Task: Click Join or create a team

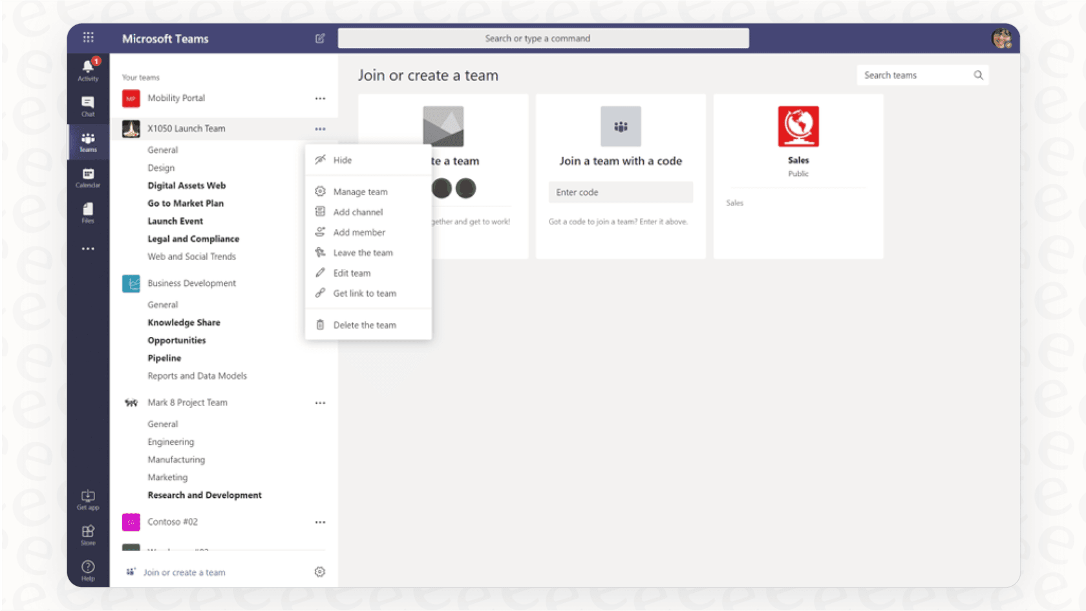Action: click(x=184, y=572)
